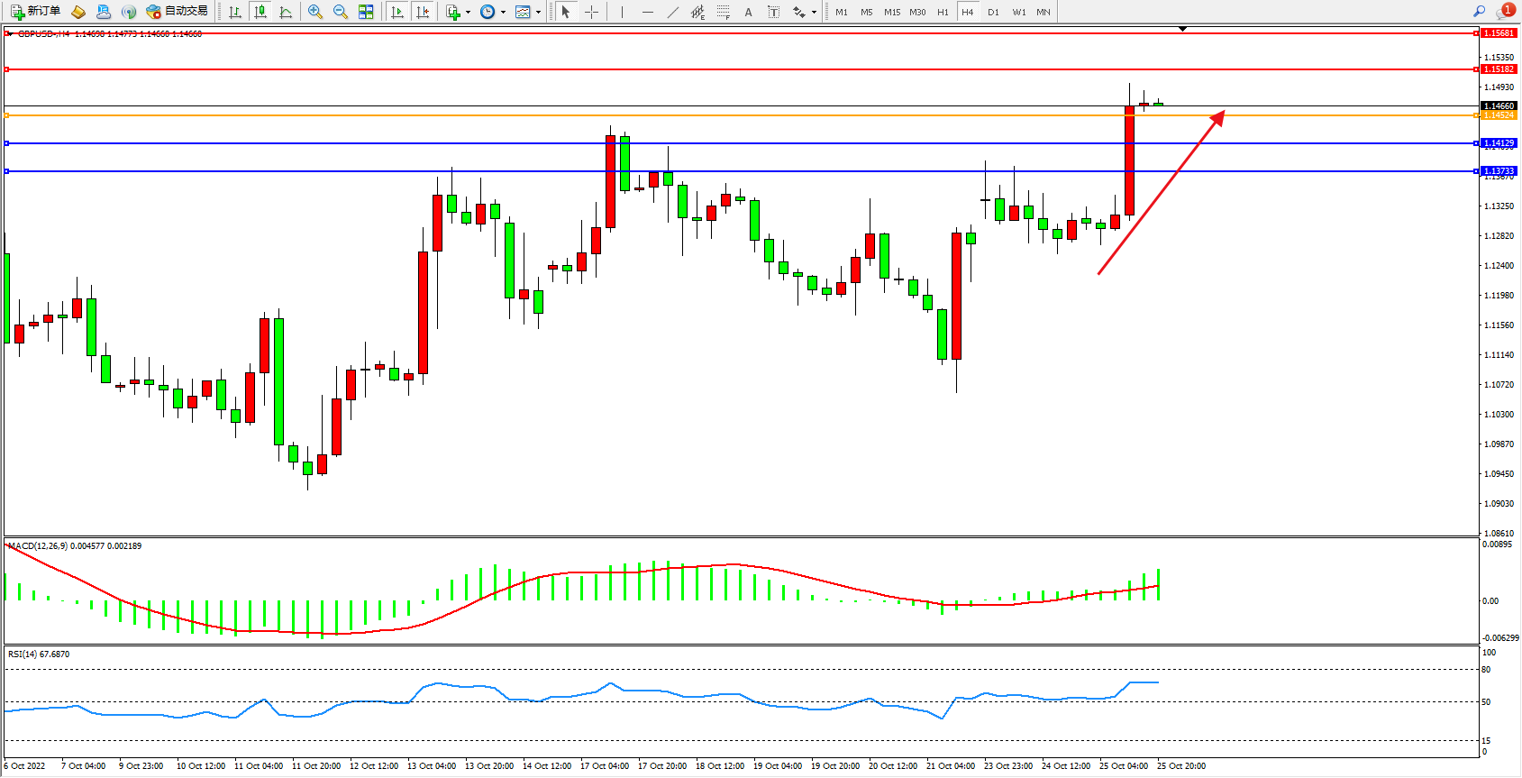Select the draw trendline tool
The width and height of the screenshot is (1522, 778).
[673, 12]
